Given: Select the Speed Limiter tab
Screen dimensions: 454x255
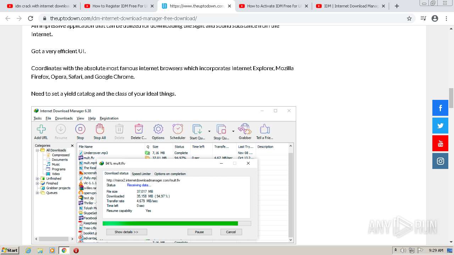Looking at the screenshot, I should (x=141, y=174).
